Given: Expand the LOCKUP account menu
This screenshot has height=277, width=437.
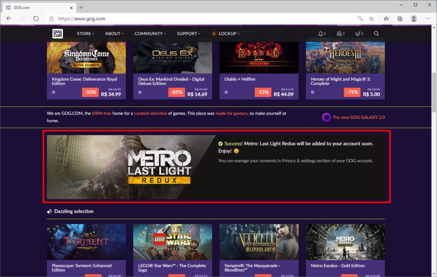Looking at the screenshot, I should tap(226, 33).
